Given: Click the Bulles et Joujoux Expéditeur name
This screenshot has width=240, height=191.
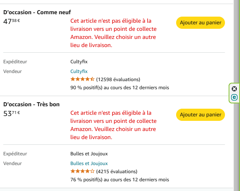Looking at the screenshot, I should tap(89, 154).
